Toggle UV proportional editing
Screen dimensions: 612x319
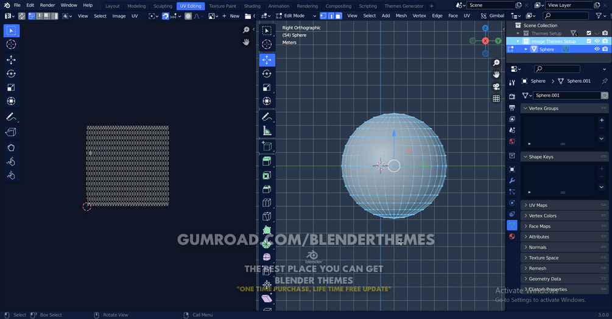pyautogui.click(x=188, y=16)
